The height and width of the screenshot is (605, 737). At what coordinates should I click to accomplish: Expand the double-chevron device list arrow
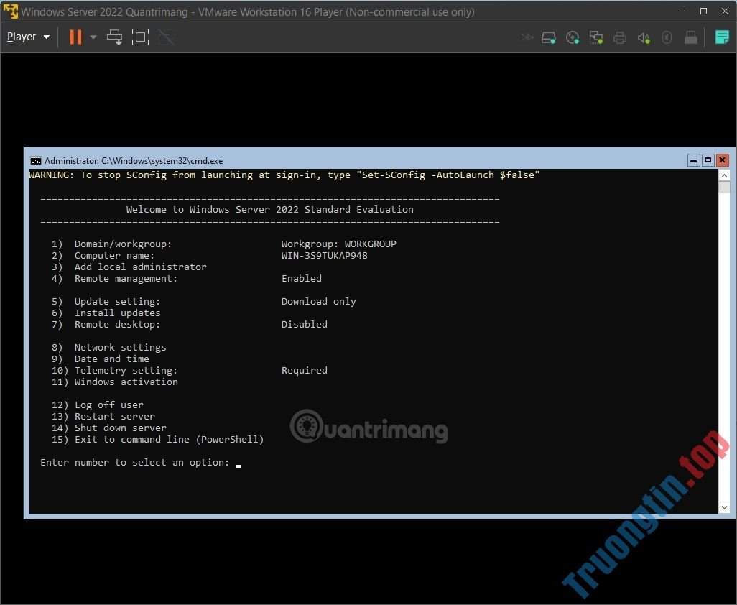(x=527, y=37)
